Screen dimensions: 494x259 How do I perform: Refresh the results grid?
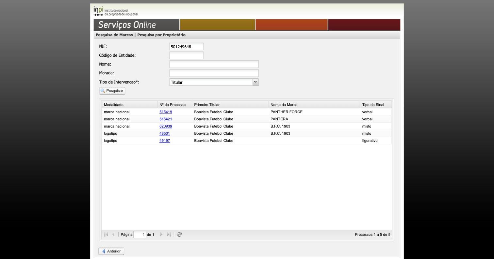tap(179, 234)
